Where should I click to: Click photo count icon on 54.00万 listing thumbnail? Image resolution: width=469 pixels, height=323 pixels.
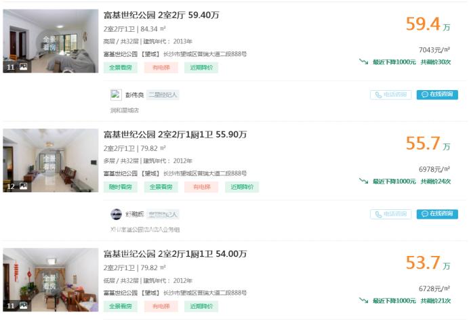23,305
